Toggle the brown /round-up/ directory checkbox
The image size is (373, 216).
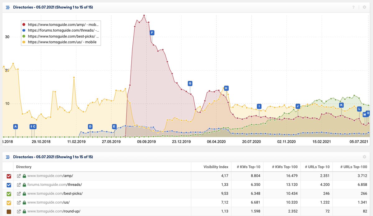(x=9, y=212)
